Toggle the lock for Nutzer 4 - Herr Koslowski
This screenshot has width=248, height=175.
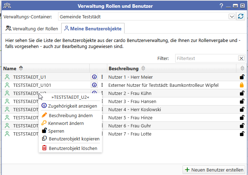pos(242,109)
